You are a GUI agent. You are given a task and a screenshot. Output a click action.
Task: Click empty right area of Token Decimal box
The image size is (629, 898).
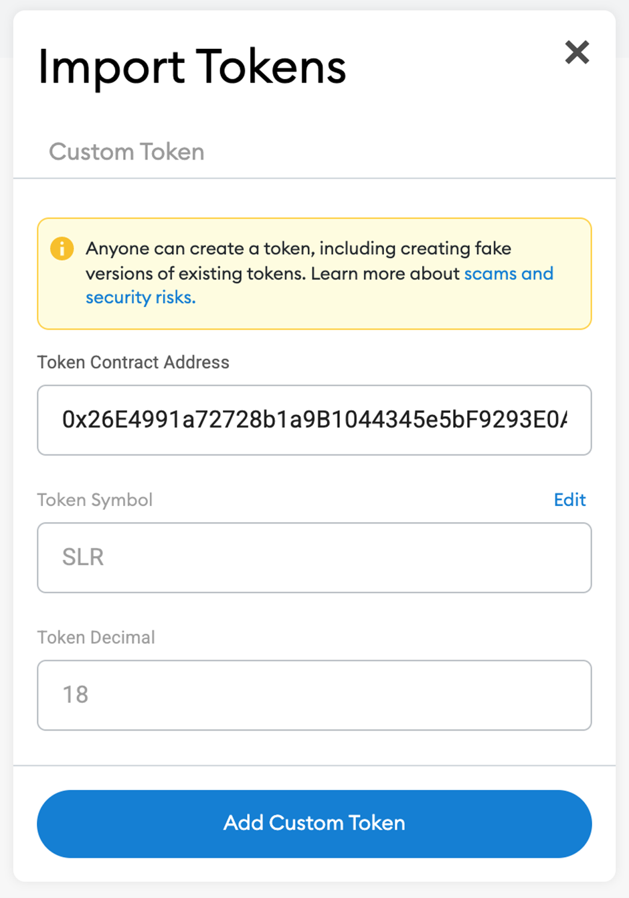401,695
